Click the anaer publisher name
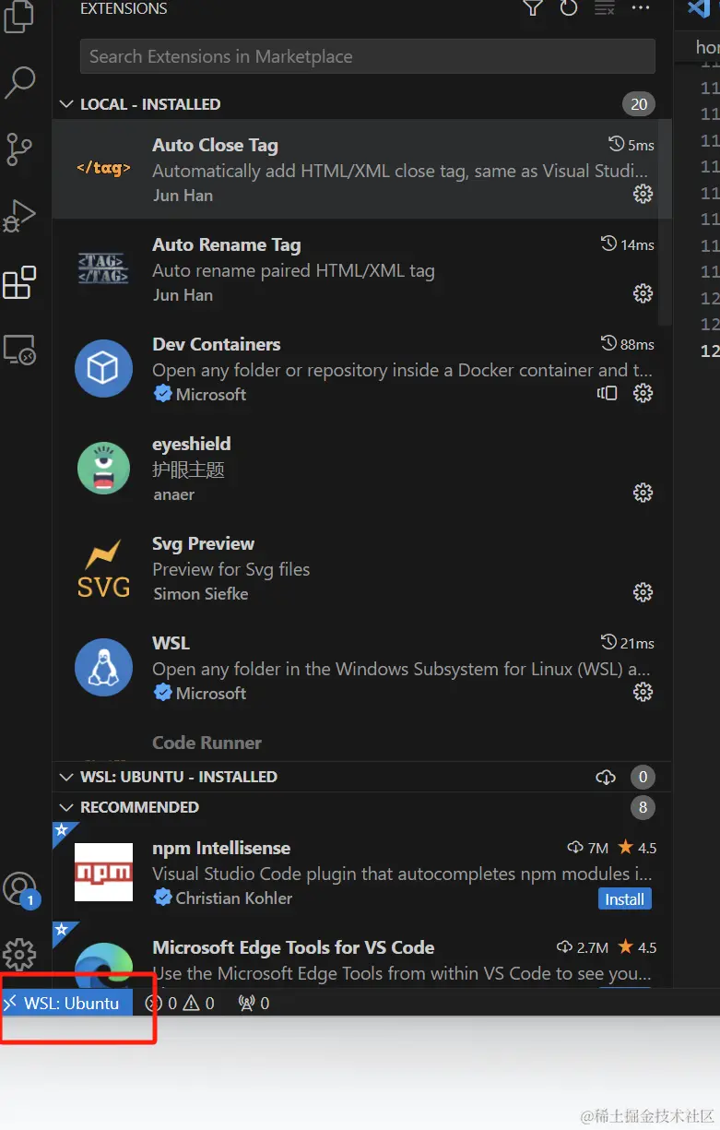Screen dimensions: 720x1130 click(174, 494)
